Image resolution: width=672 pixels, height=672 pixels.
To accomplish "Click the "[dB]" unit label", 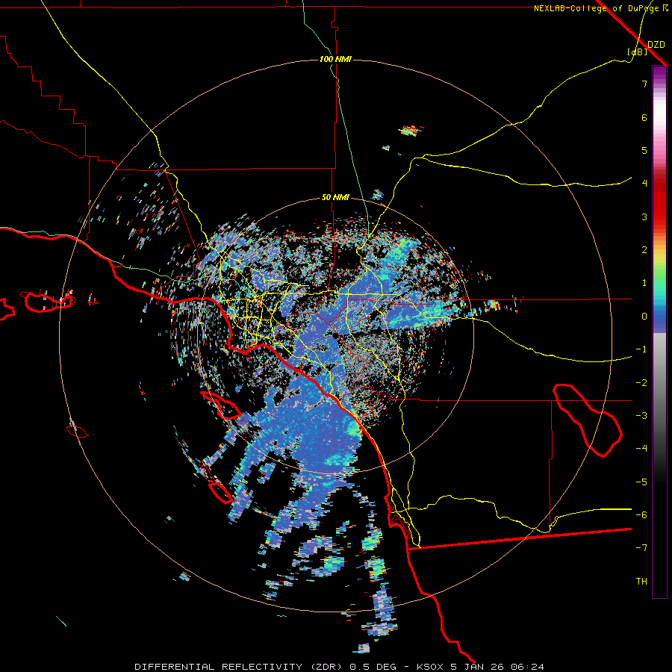I will (638, 52).
